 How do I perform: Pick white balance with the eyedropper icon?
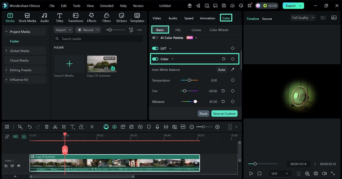coord(232,70)
